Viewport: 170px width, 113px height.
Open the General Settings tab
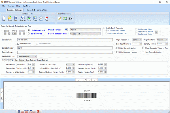pos(8,60)
